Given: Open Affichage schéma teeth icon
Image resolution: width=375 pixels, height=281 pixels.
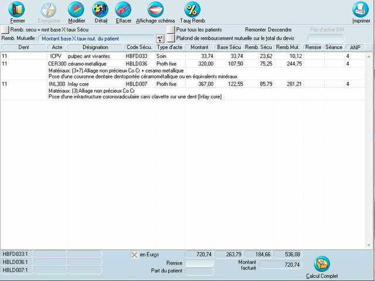Looking at the screenshot, I should coord(155,9).
